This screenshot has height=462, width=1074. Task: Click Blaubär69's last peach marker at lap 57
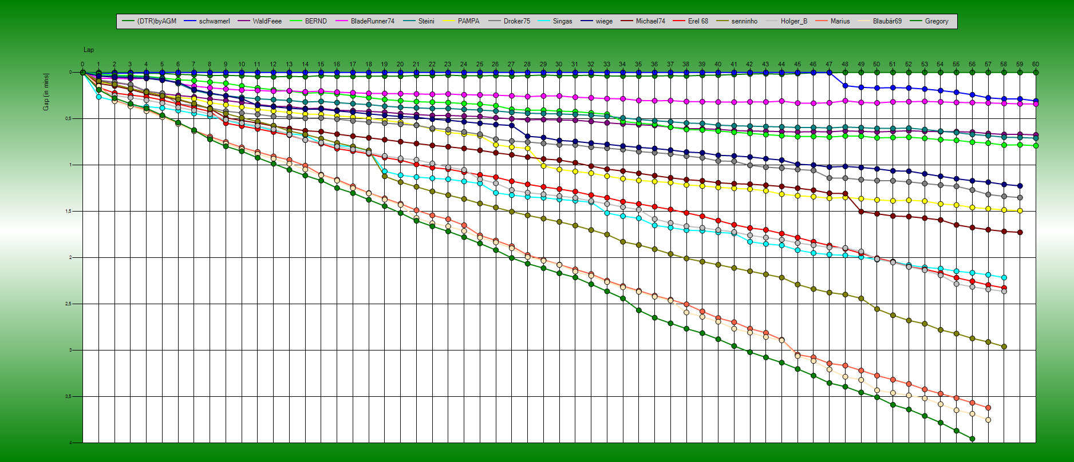click(x=988, y=420)
